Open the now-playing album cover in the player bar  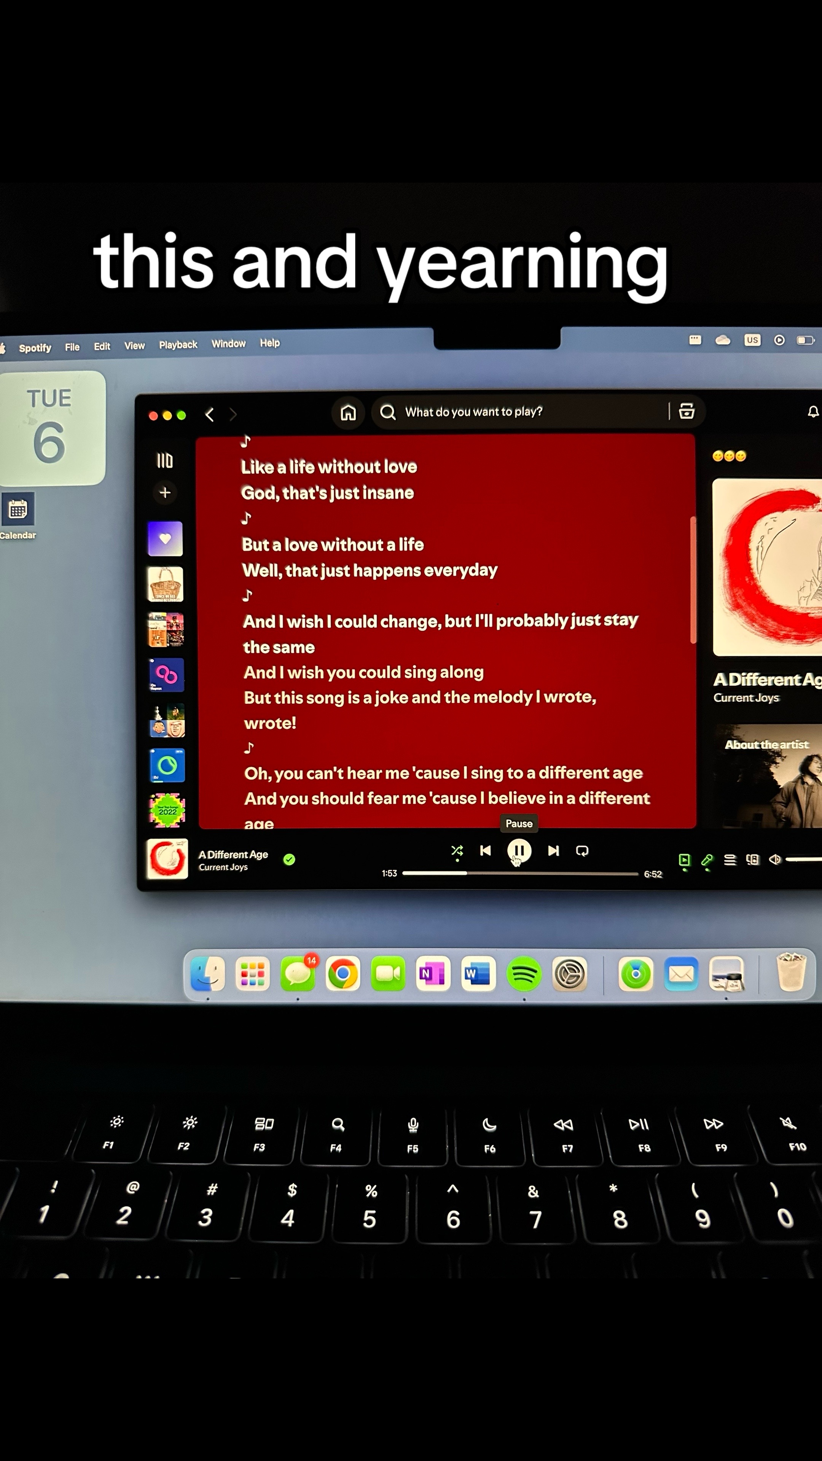tap(167, 859)
